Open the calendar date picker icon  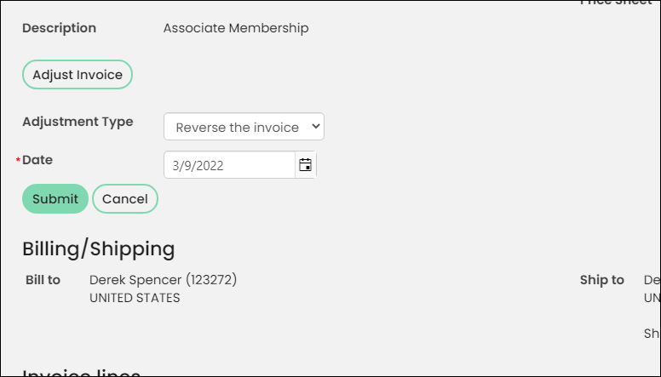(x=305, y=165)
